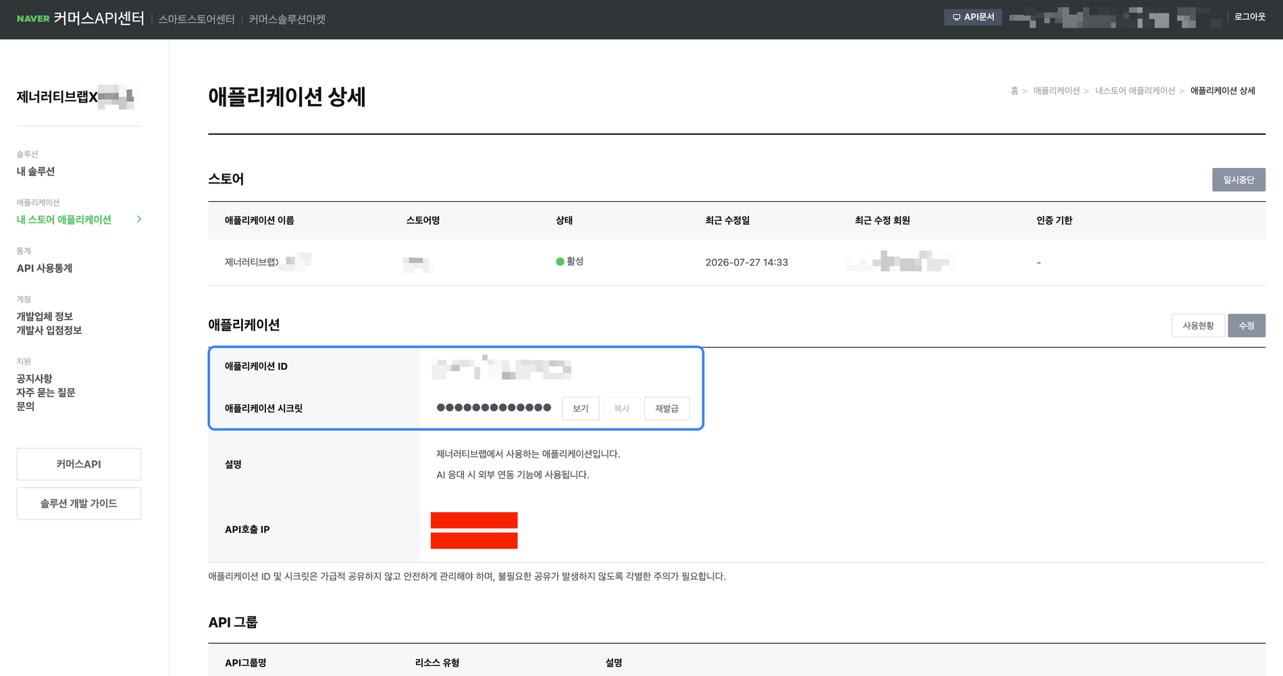1283x676 pixels.
Task: Open 문의 in the sidebar
Action: [x=25, y=406]
